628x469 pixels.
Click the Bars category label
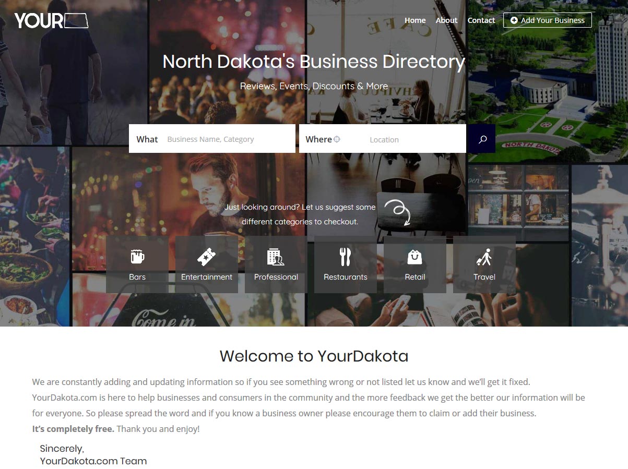137,277
